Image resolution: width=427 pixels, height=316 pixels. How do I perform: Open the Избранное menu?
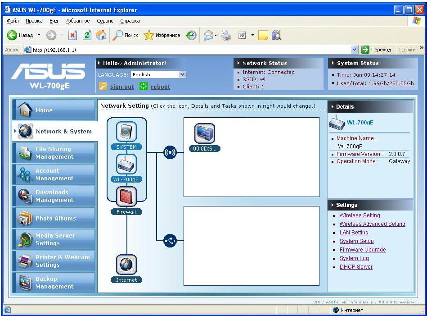pos(77,21)
